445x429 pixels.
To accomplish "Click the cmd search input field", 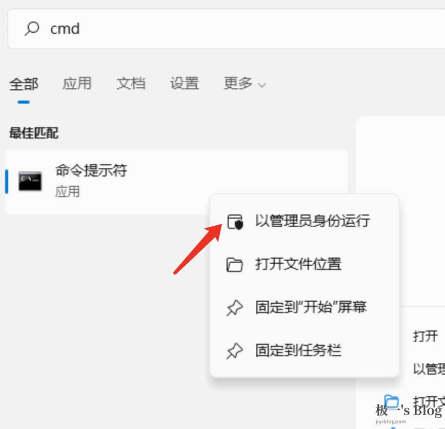I will [x=227, y=29].
